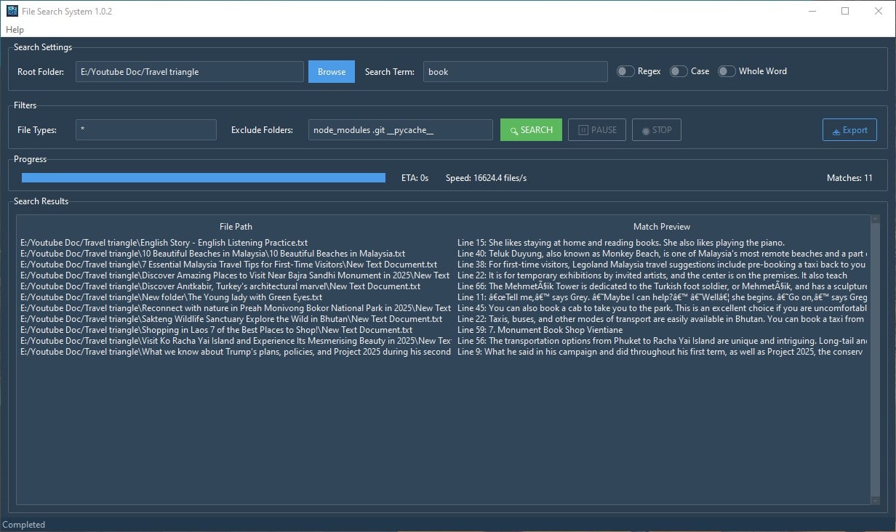Viewport: 896px width, 532px height.
Task: Click the stop icon inside the STOP button
Action: (x=646, y=129)
